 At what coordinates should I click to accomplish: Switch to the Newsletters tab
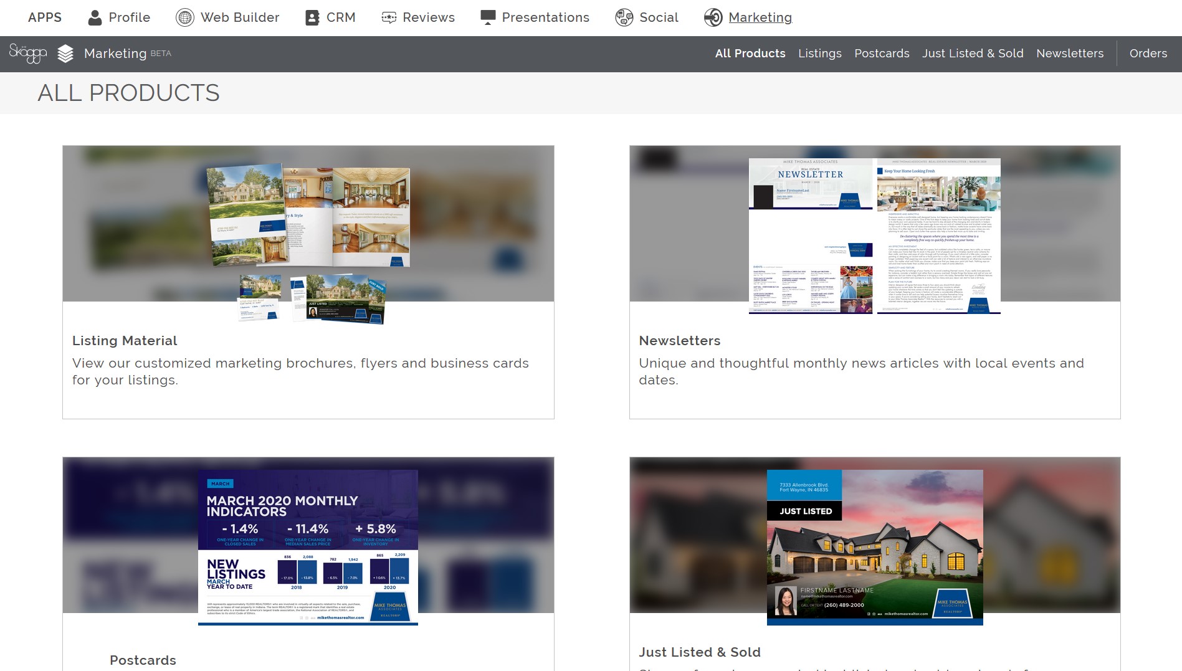(x=1070, y=54)
